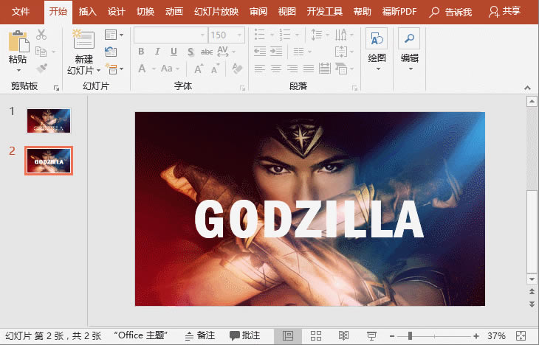Select slide 1 thumbnail
539x345 pixels.
(49, 121)
